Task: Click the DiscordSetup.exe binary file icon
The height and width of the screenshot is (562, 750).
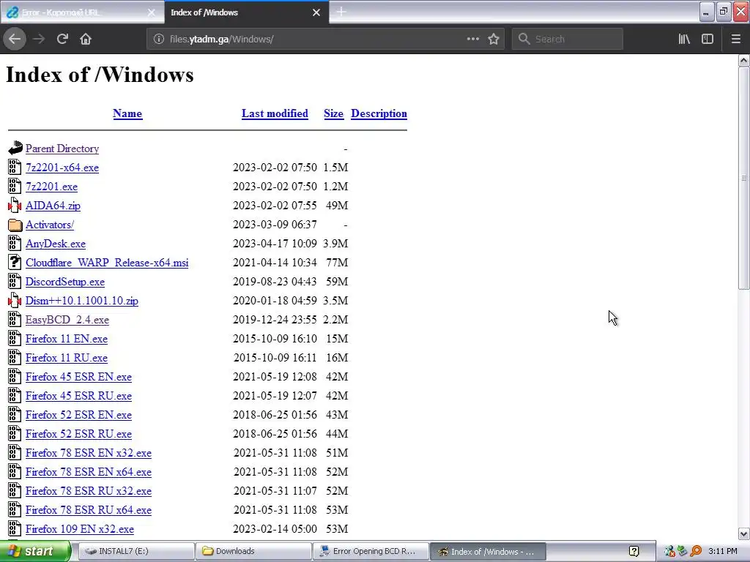Action: click(x=15, y=281)
